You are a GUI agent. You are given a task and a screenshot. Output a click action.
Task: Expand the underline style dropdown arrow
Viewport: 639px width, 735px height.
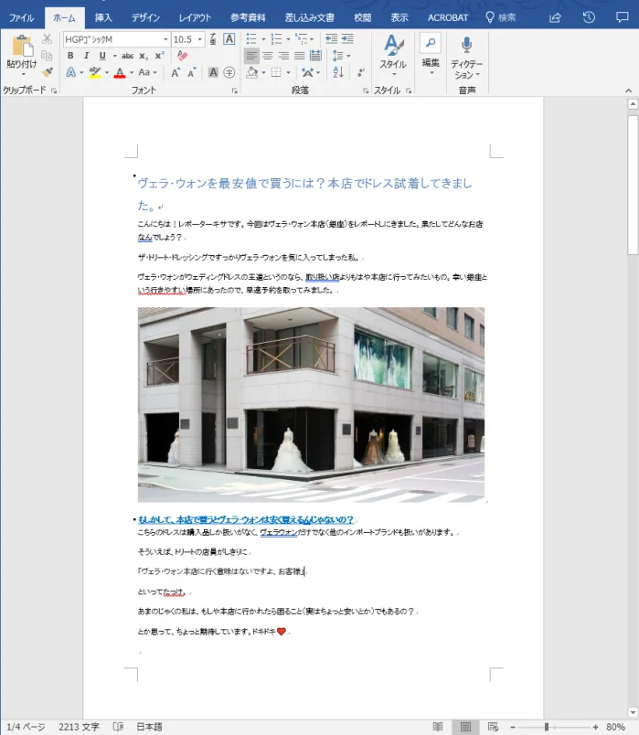114,56
